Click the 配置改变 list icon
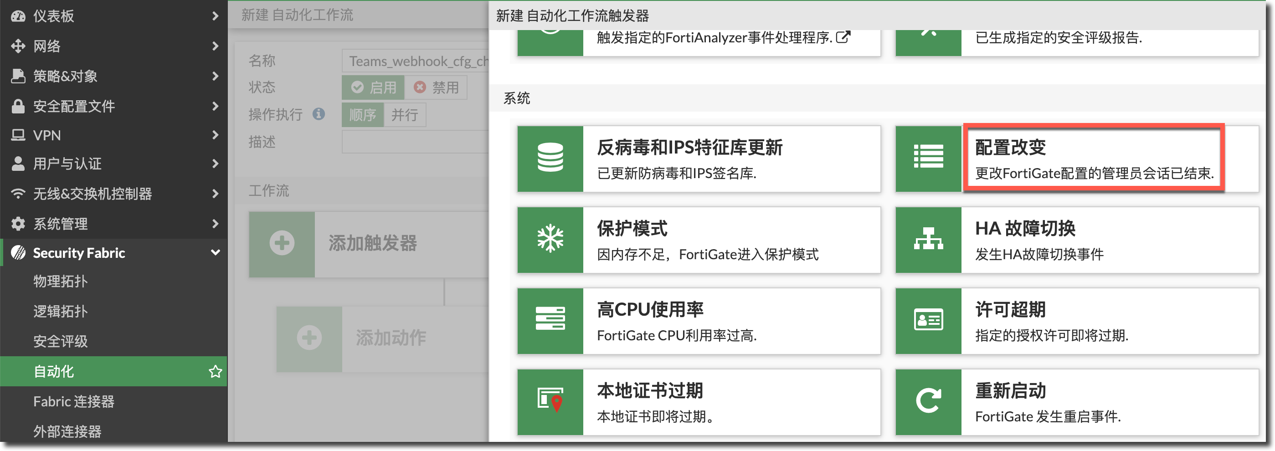 pyautogui.click(x=928, y=159)
